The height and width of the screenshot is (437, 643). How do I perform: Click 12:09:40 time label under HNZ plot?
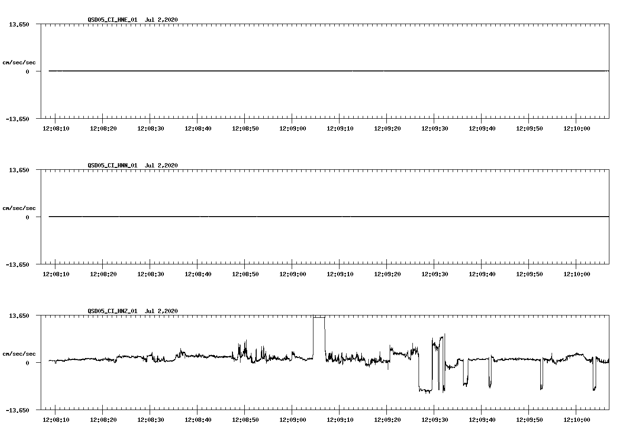point(482,420)
